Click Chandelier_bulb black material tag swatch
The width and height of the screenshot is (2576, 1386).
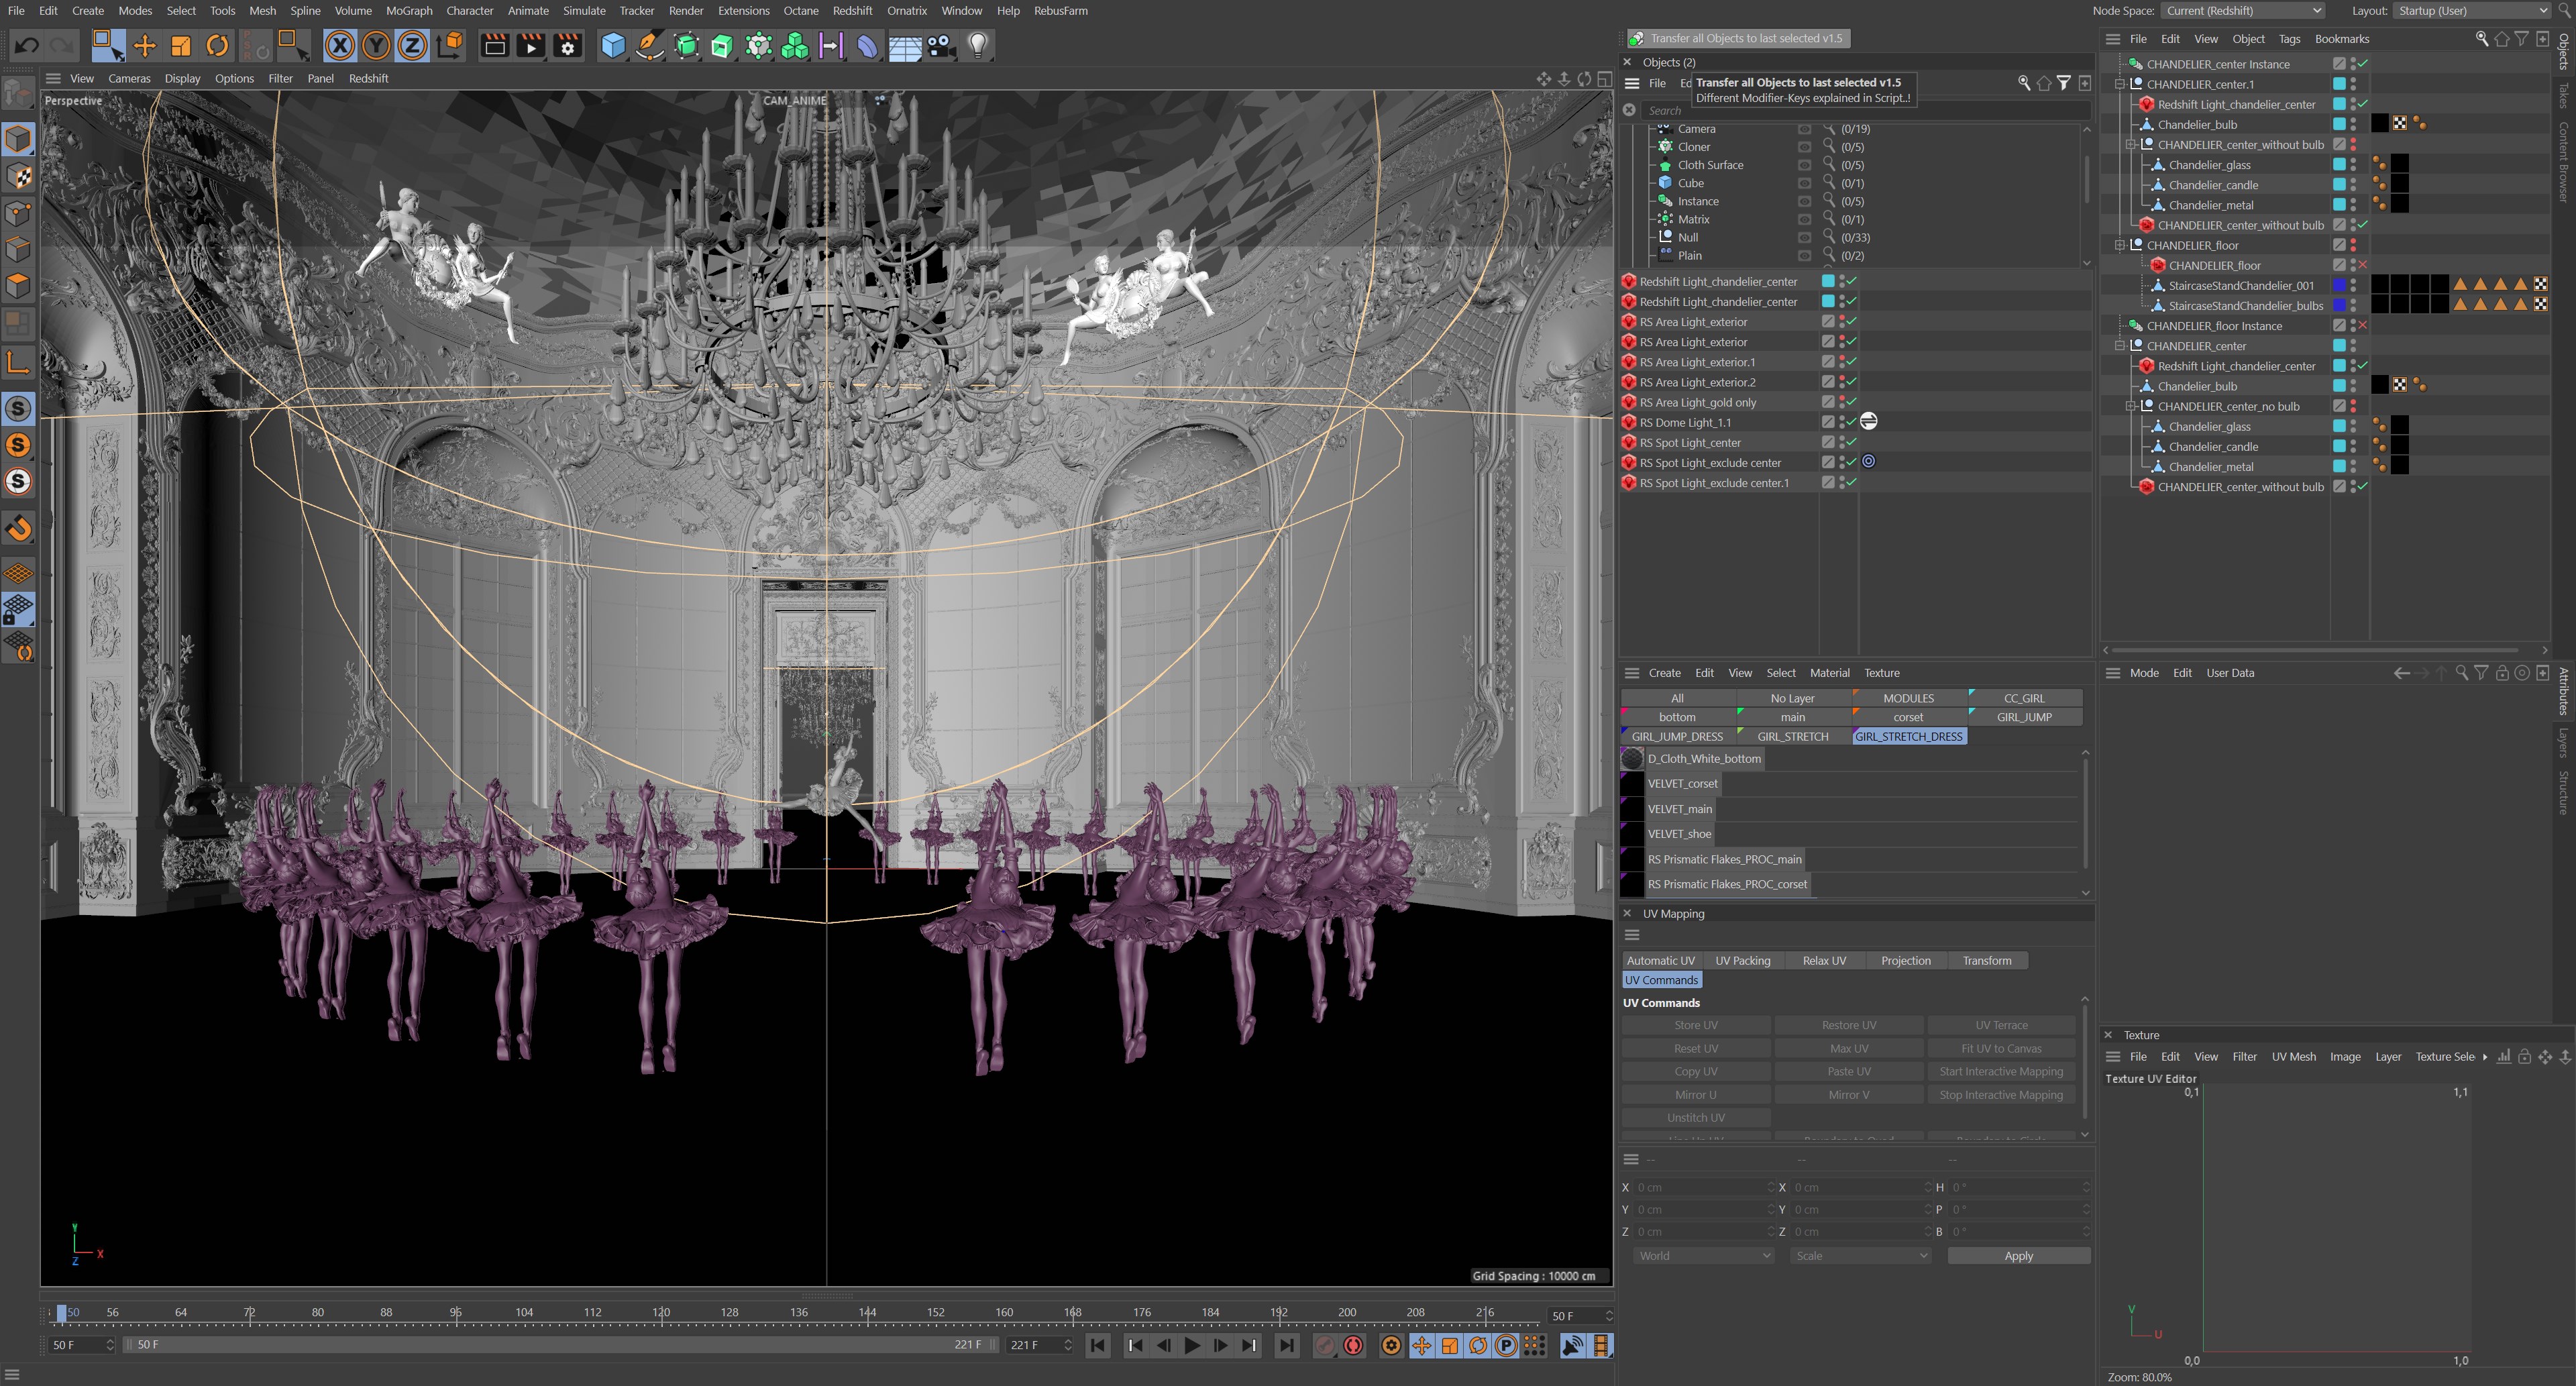(2379, 124)
